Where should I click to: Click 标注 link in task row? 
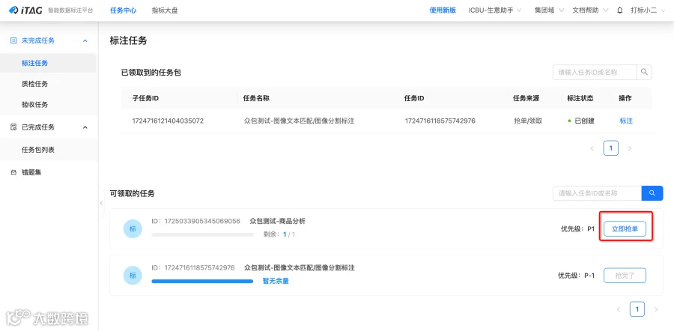[x=626, y=121]
